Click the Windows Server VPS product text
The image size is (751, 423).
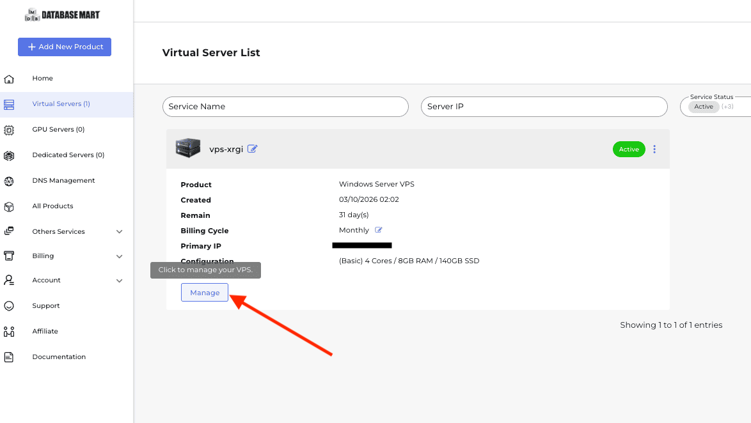[376, 184]
